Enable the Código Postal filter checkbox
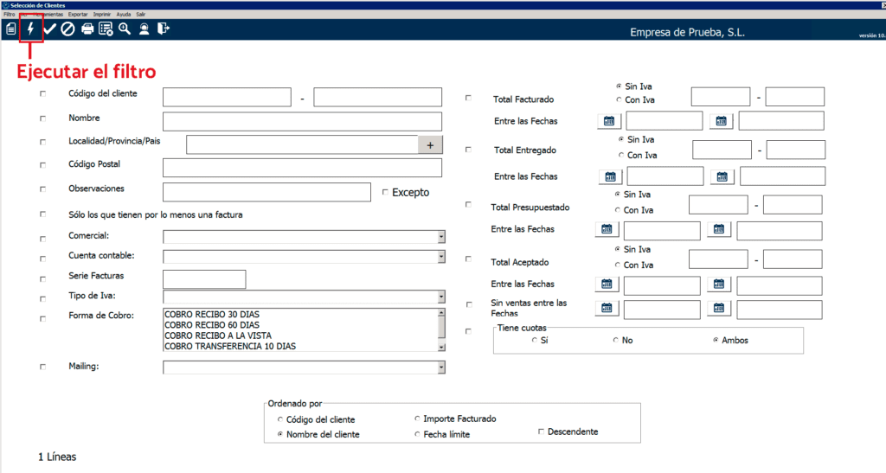This screenshot has height=473, width=886. 43,165
